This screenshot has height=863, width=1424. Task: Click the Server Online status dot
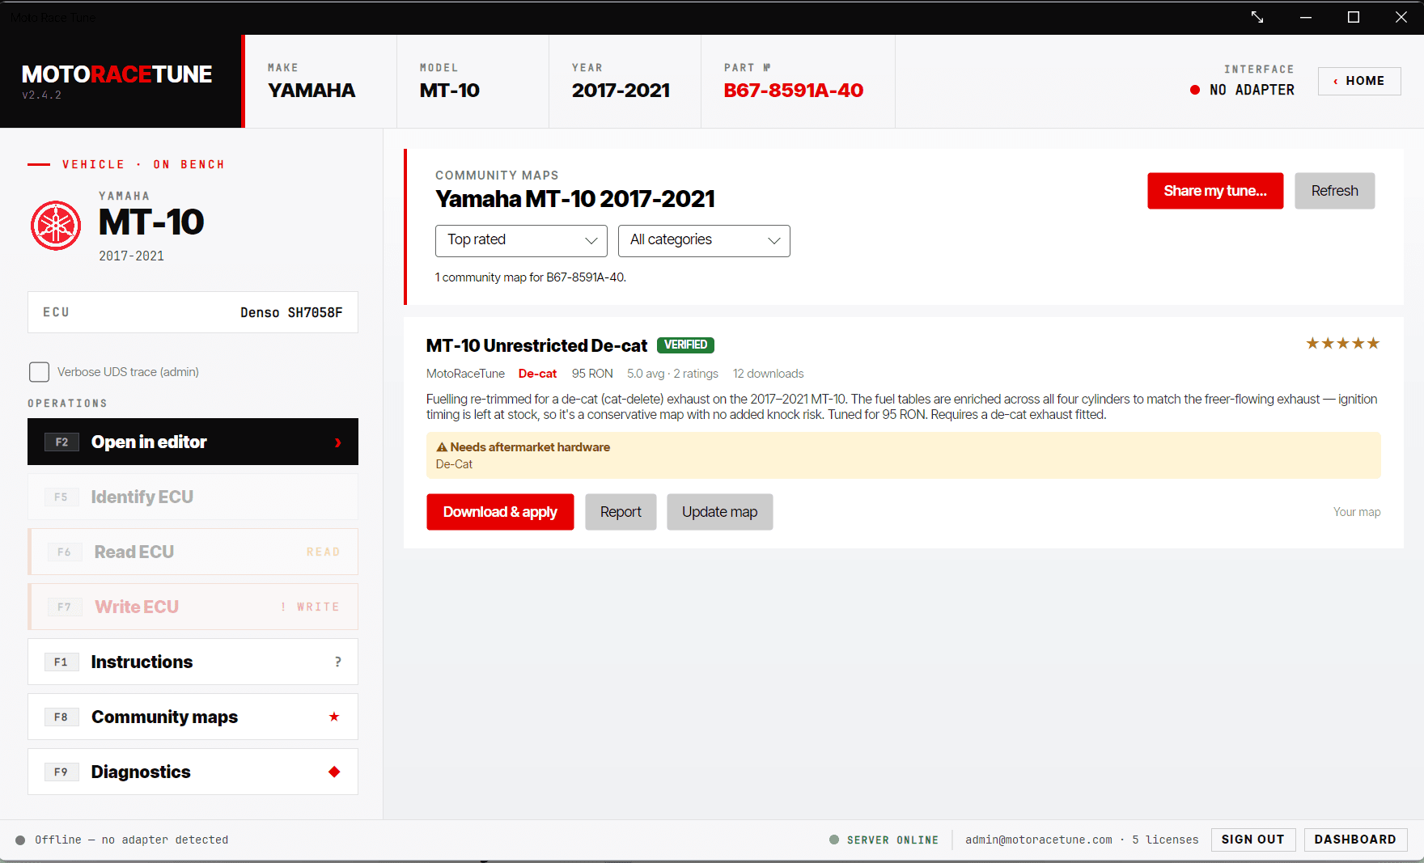point(834,840)
